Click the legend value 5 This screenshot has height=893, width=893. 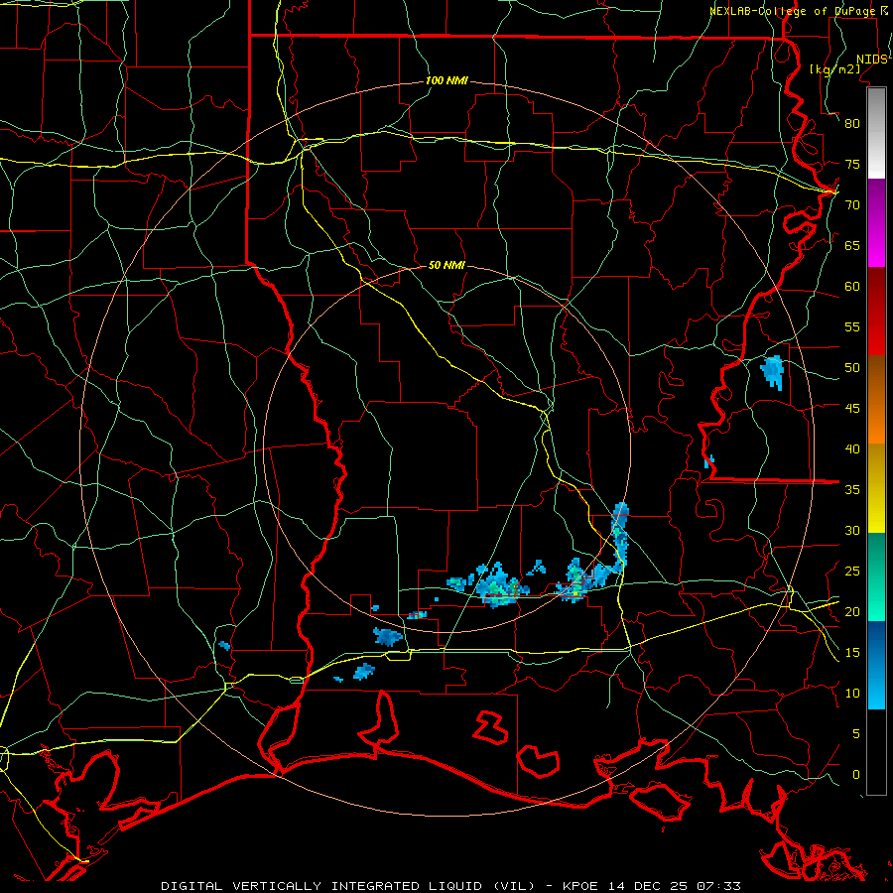856,734
